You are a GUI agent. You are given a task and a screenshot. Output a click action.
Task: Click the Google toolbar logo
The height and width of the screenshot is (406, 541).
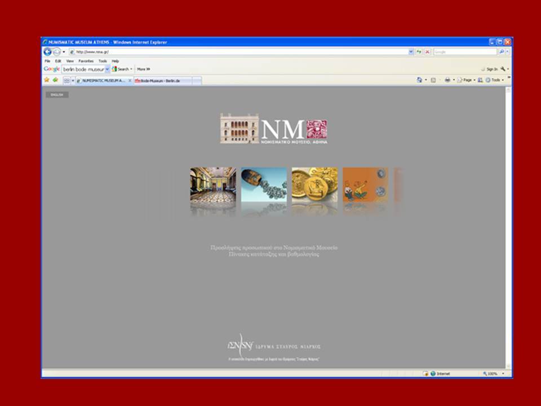(x=52, y=69)
